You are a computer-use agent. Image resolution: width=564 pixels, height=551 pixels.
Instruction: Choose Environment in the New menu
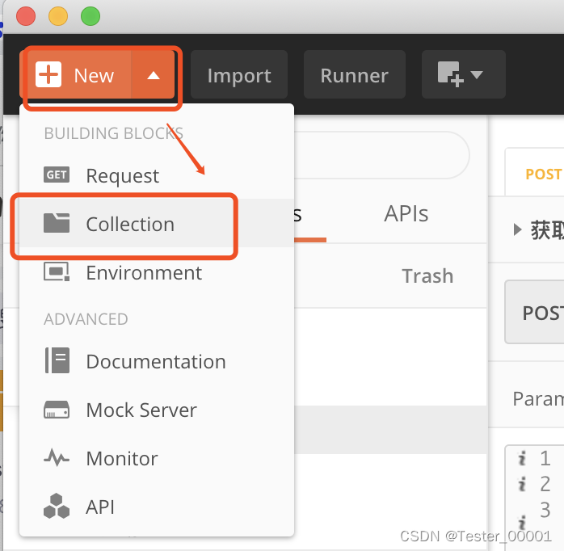tap(157, 272)
